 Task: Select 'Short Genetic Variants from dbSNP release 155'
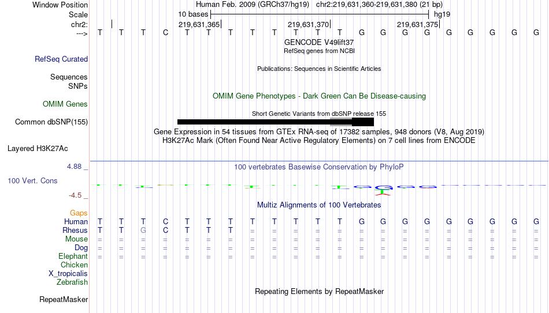319,114
